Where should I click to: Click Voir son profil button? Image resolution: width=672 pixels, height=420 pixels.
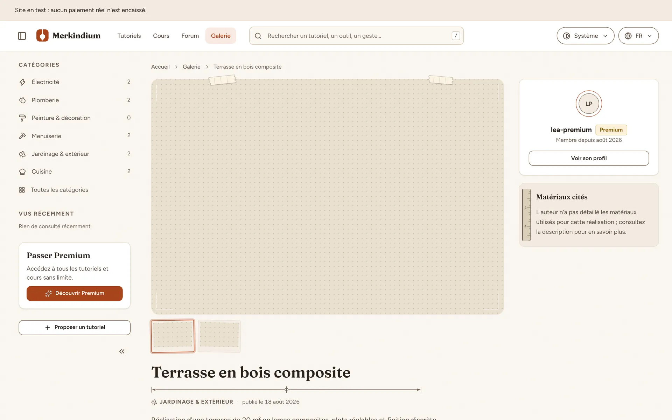click(589, 158)
